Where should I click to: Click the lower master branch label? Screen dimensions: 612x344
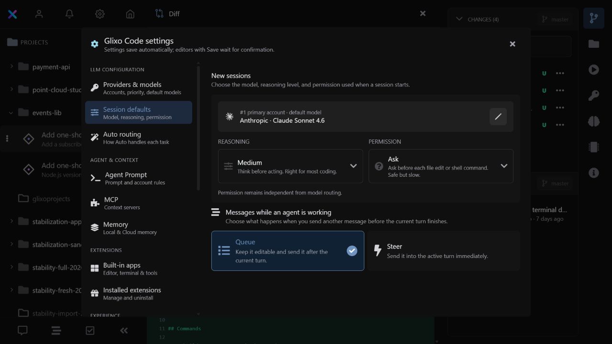[555, 183]
